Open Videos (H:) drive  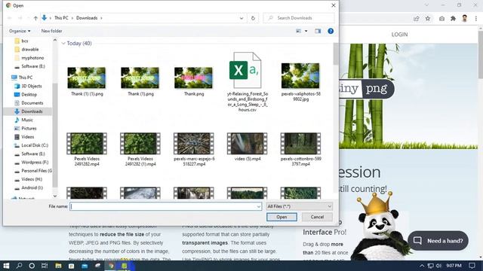[x=32, y=179]
